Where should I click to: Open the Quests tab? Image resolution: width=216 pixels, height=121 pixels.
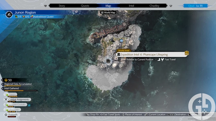click(85, 6)
